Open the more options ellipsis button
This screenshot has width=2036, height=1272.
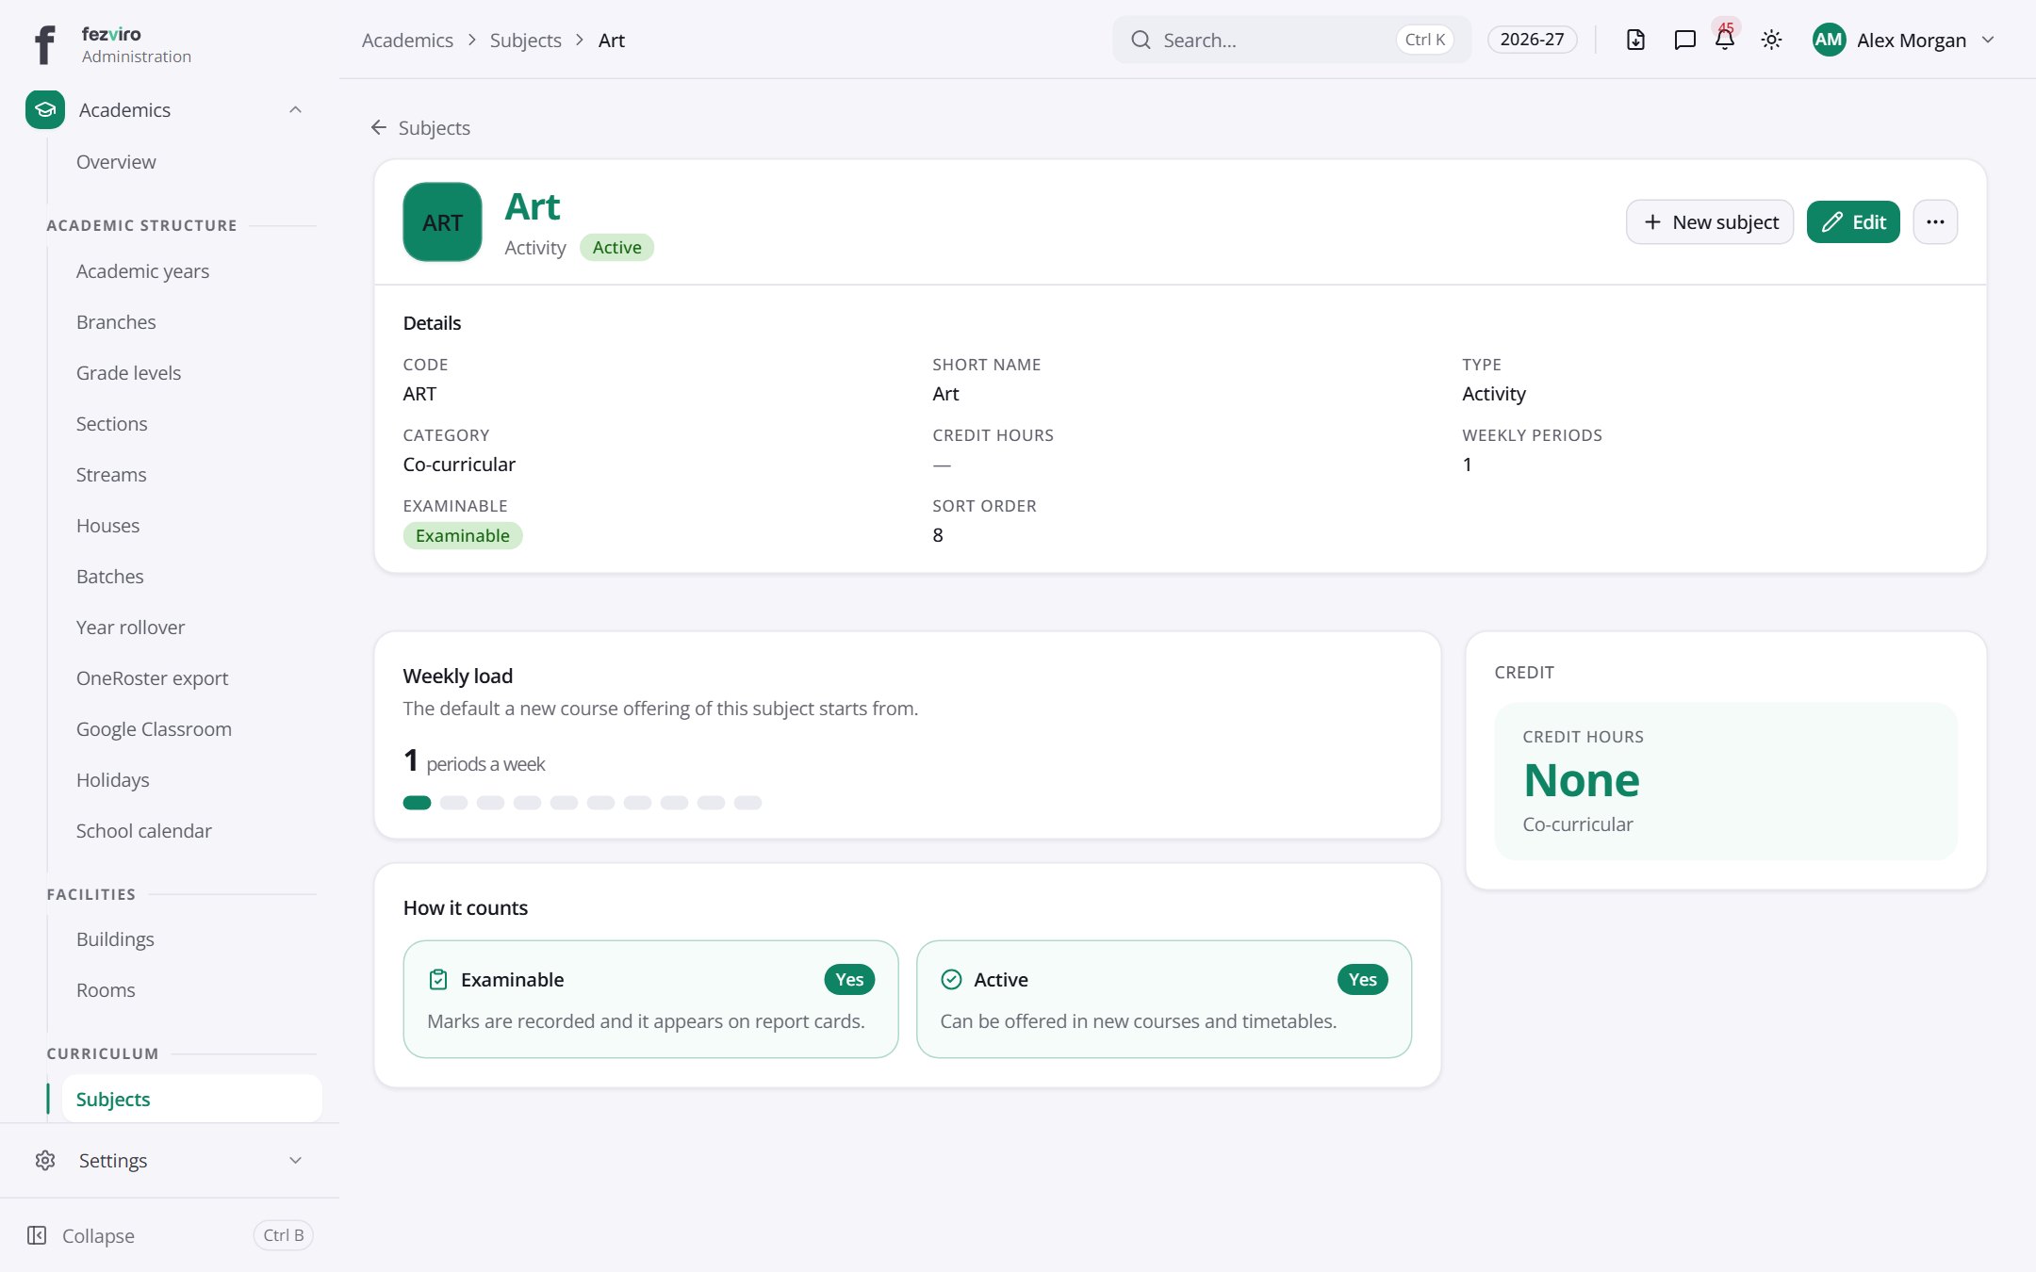point(1935,222)
